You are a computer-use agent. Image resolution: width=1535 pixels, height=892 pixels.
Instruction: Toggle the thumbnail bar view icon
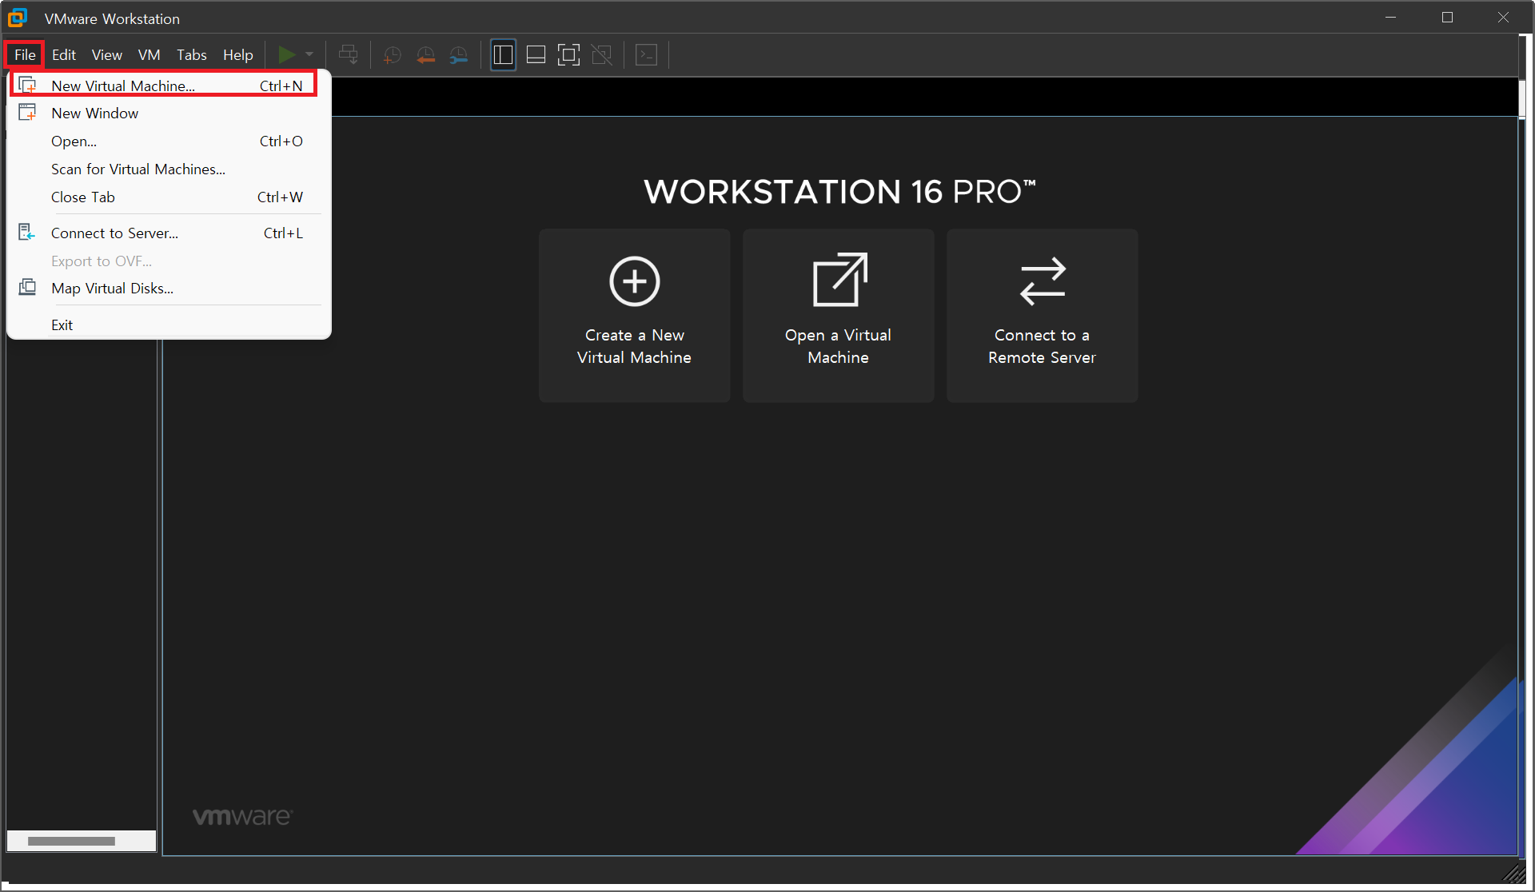pos(536,54)
